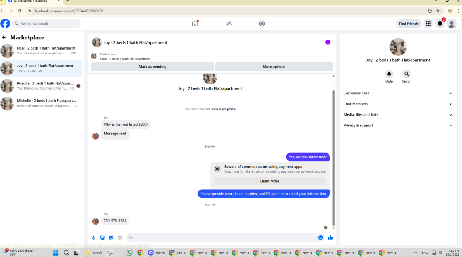This screenshot has height=257, width=462.
Task: Select Joy's conversation in the chat list
Action: pyautogui.click(x=41, y=68)
